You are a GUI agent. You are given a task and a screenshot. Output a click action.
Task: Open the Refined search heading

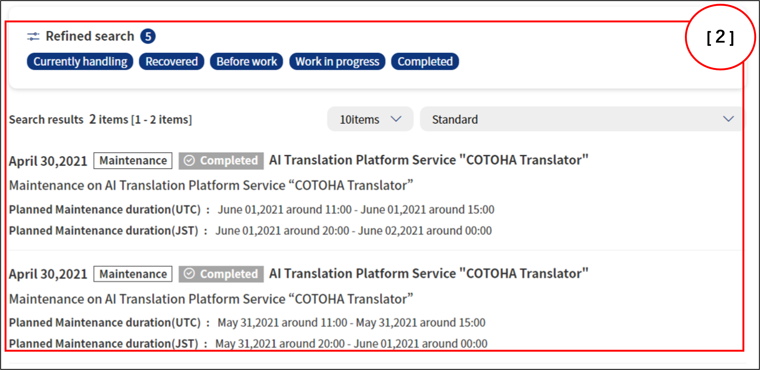(x=90, y=36)
